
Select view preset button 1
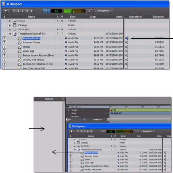tap(14, 11)
